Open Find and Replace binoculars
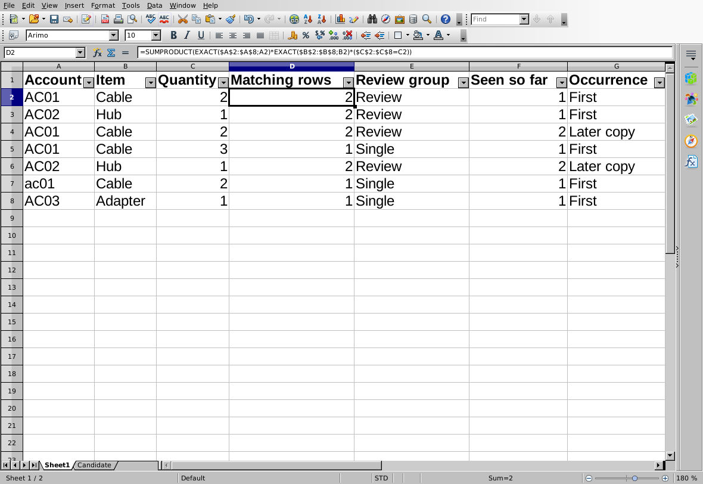The height and width of the screenshot is (484, 703). (372, 19)
